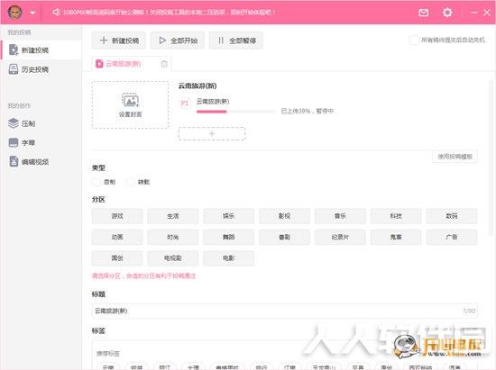Click the 新建投稿 sidebar icon
Viewport: 496px width, 370px height.
(14, 50)
